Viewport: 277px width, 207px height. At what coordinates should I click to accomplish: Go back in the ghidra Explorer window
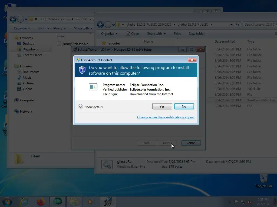pos(100,25)
